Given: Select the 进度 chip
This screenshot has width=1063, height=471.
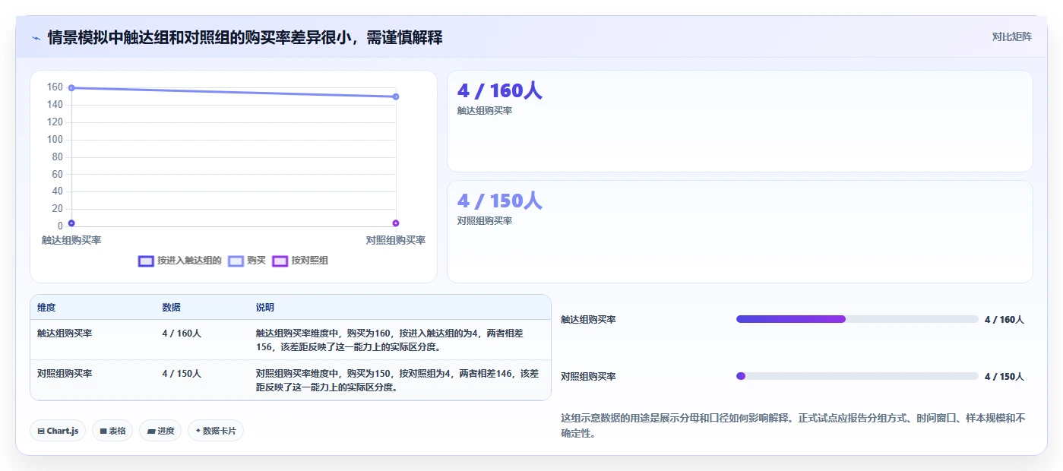Looking at the screenshot, I should click(160, 431).
